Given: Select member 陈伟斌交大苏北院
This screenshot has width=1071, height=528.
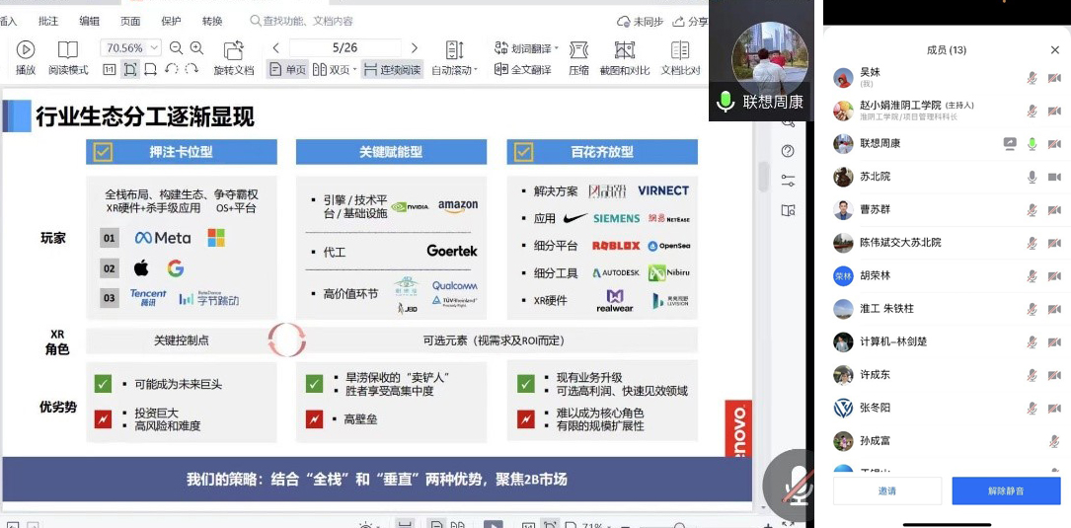Looking at the screenshot, I should point(947,243).
